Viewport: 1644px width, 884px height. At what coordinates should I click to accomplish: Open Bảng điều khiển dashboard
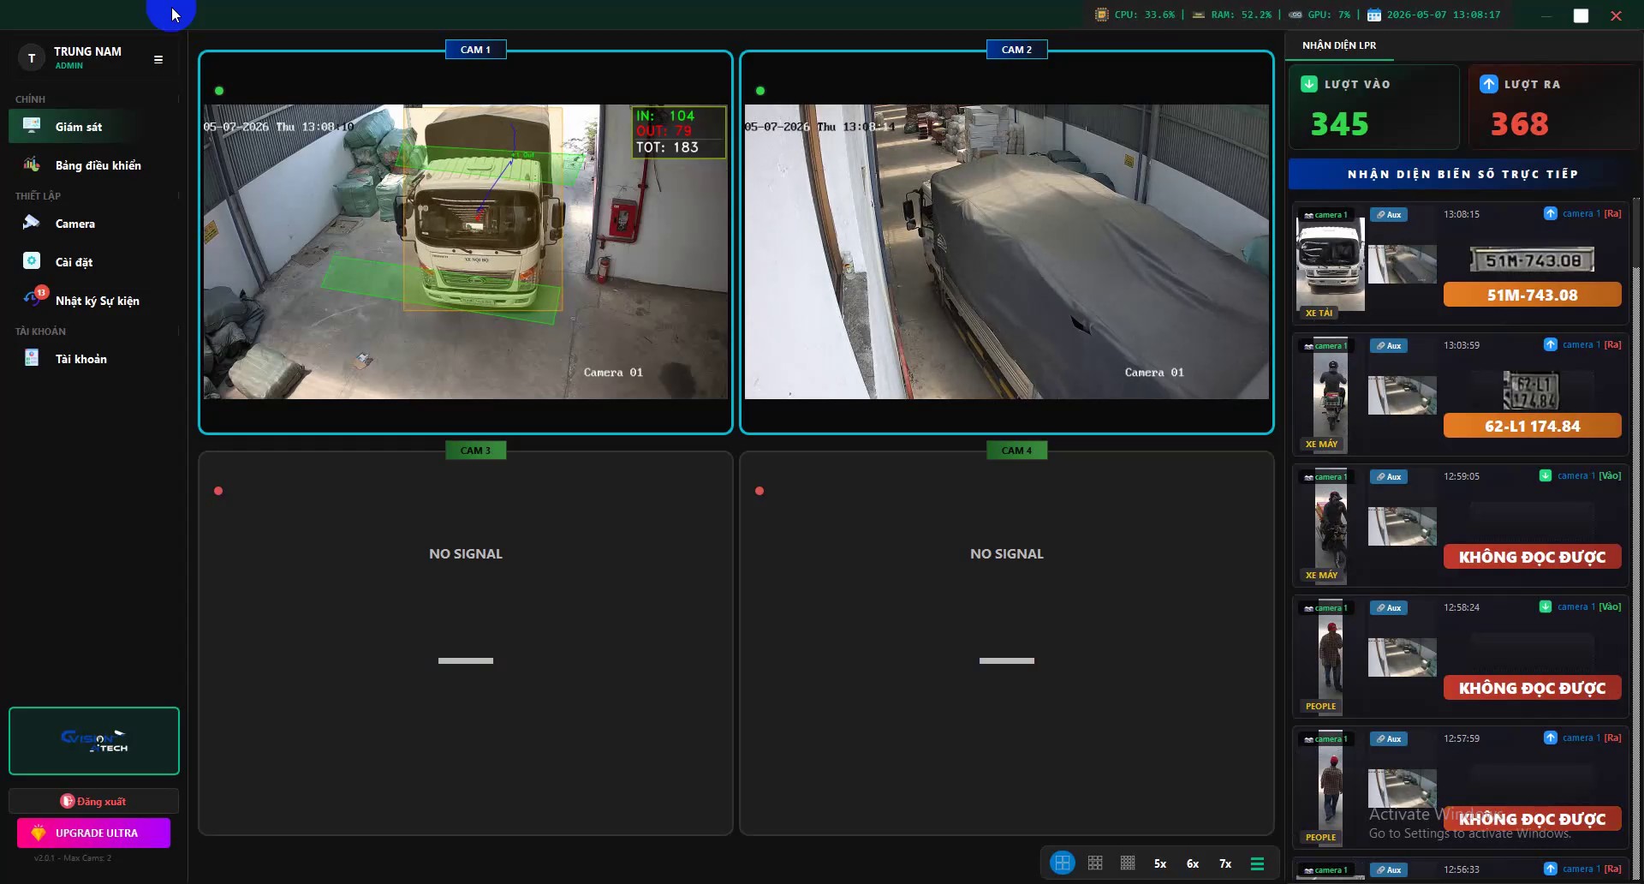coord(93,165)
